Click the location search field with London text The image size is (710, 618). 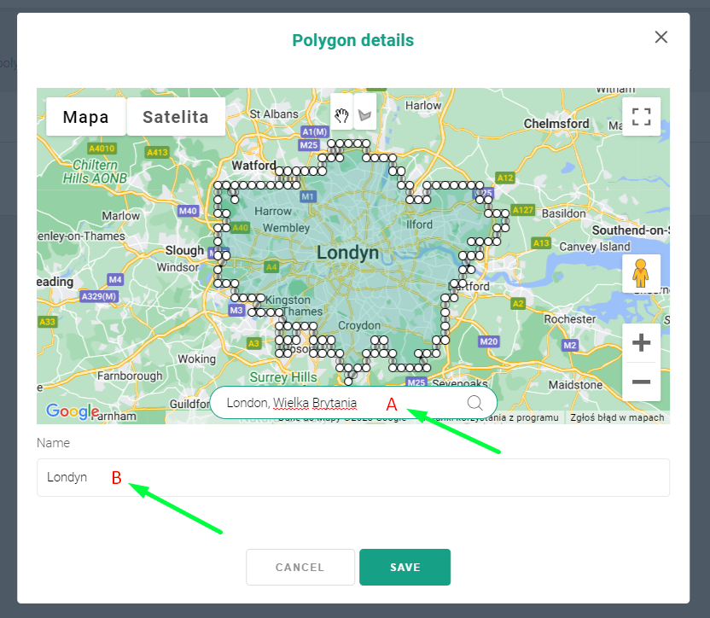click(x=353, y=402)
